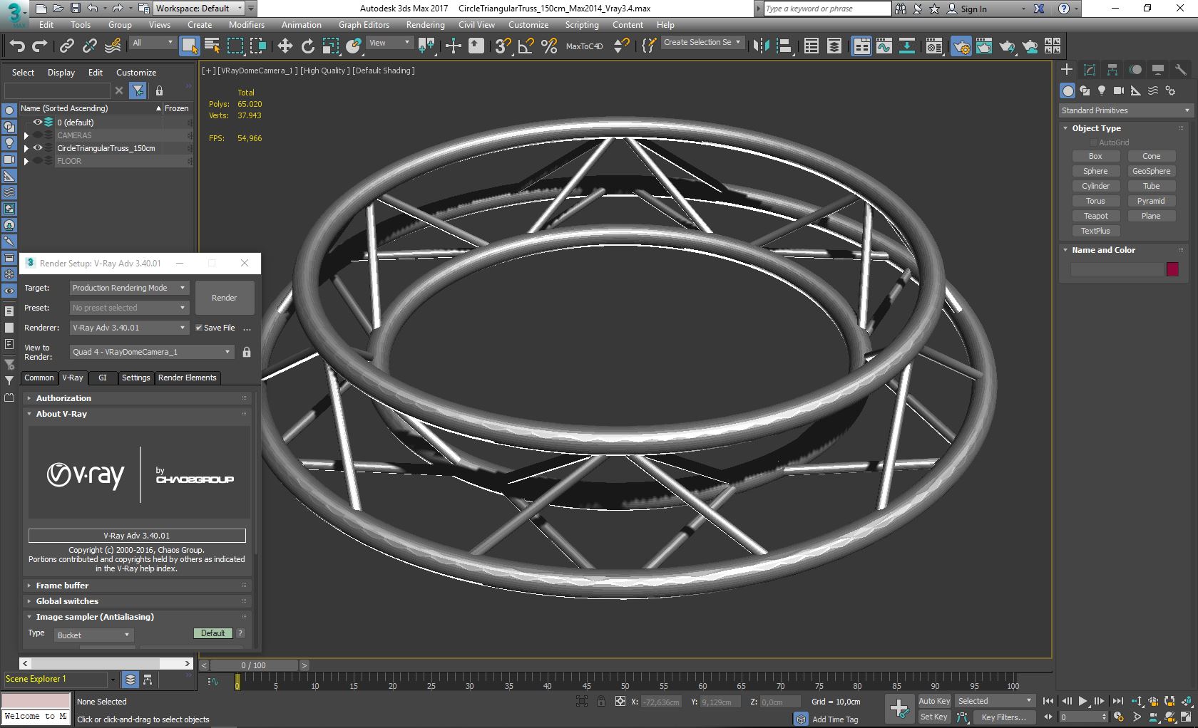Click the Undo arrow icon
The height and width of the screenshot is (728, 1198).
coord(17,46)
